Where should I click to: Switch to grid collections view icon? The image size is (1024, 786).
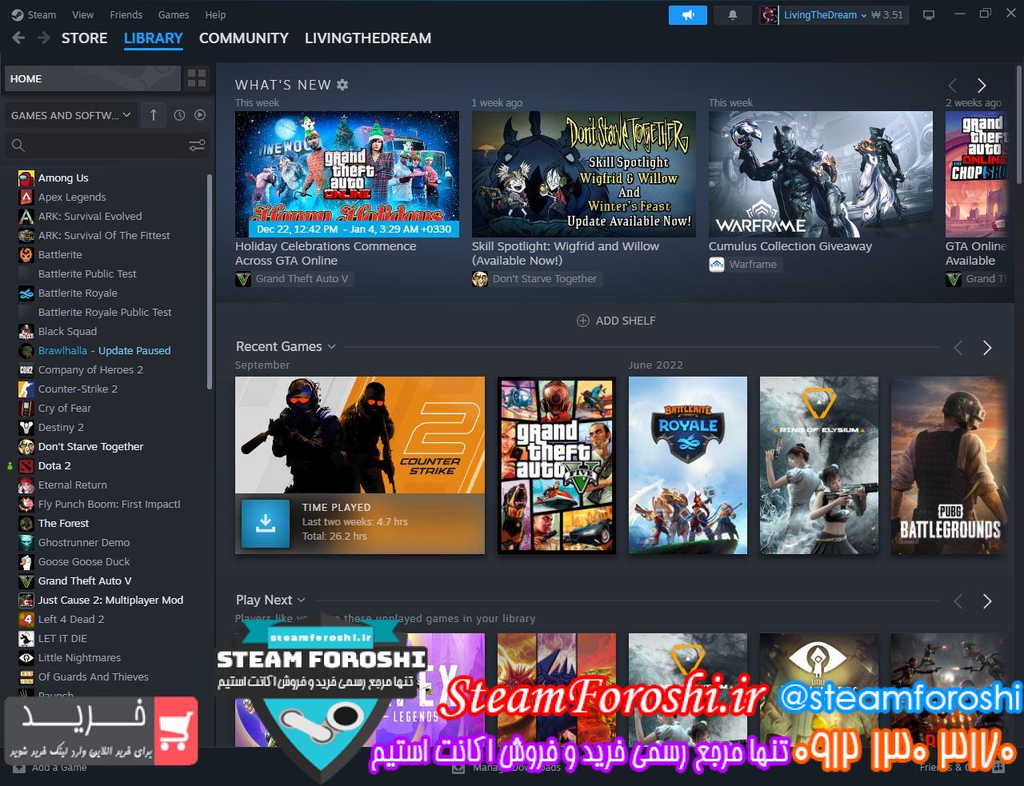tap(196, 78)
